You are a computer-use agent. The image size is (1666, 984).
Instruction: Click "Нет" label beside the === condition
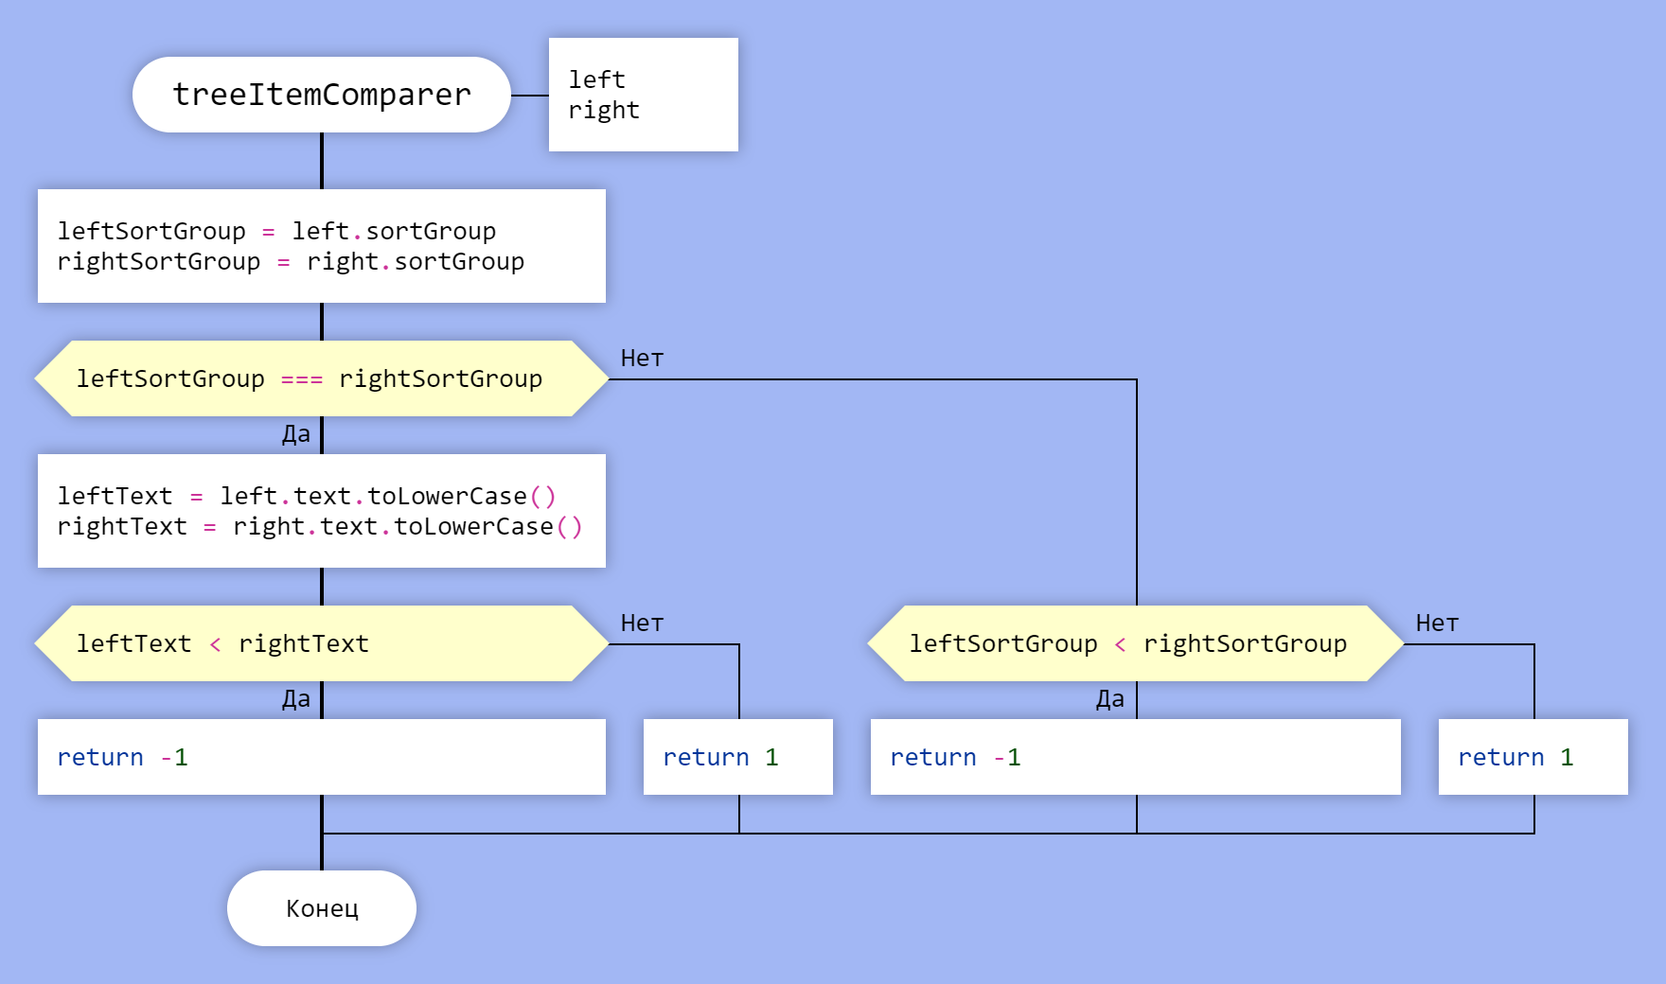642,359
